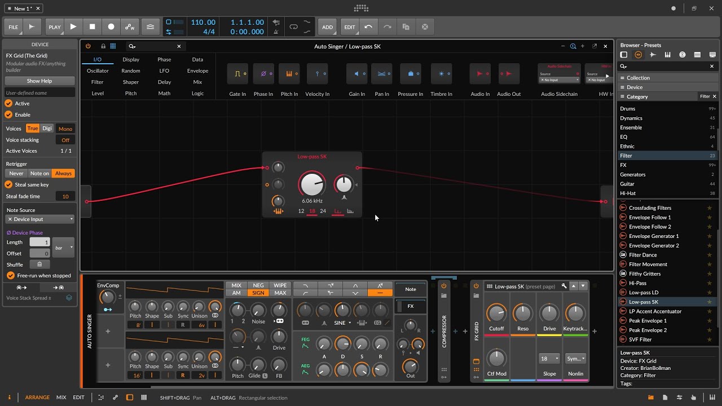The image size is (722, 406).
Task: Open the Nonlin Sym dropdown
Action: click(x=576, y=359)
